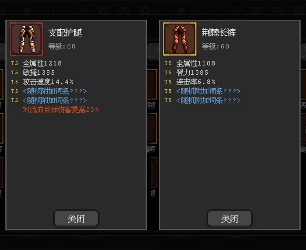Click the 连击率6.8% stat line

point(196,82)
